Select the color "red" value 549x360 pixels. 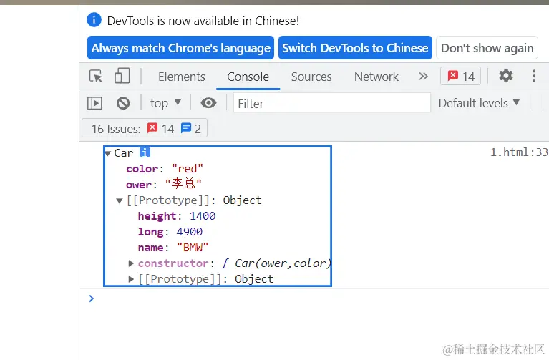tap(188, 169)
